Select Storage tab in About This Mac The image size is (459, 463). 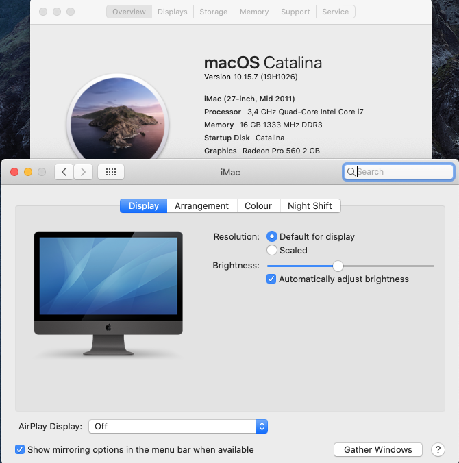point(214,12)
